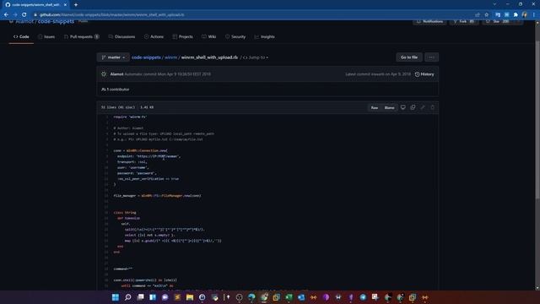Click the share page icon
This screenshot has height=304, width=540.
tap(478, 15)
